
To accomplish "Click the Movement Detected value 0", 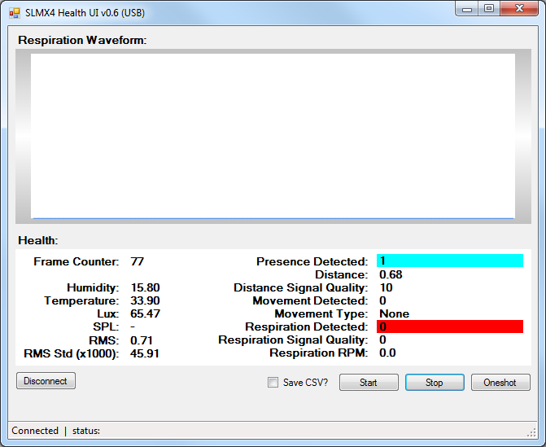I will [x=382, y=300].
